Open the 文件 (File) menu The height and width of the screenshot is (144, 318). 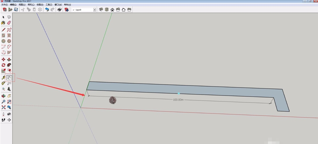tap(4, 5)
